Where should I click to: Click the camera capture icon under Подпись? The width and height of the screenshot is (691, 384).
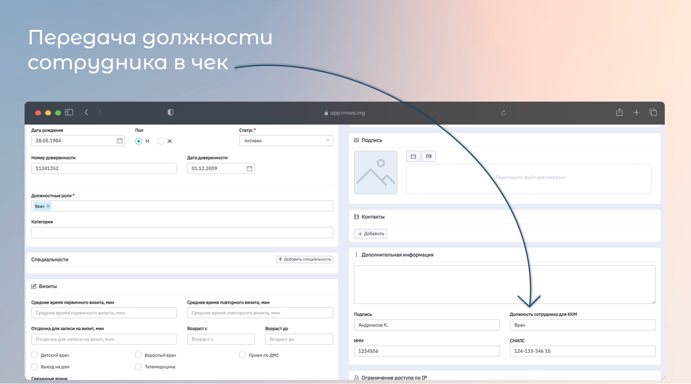tap(428, 156)
